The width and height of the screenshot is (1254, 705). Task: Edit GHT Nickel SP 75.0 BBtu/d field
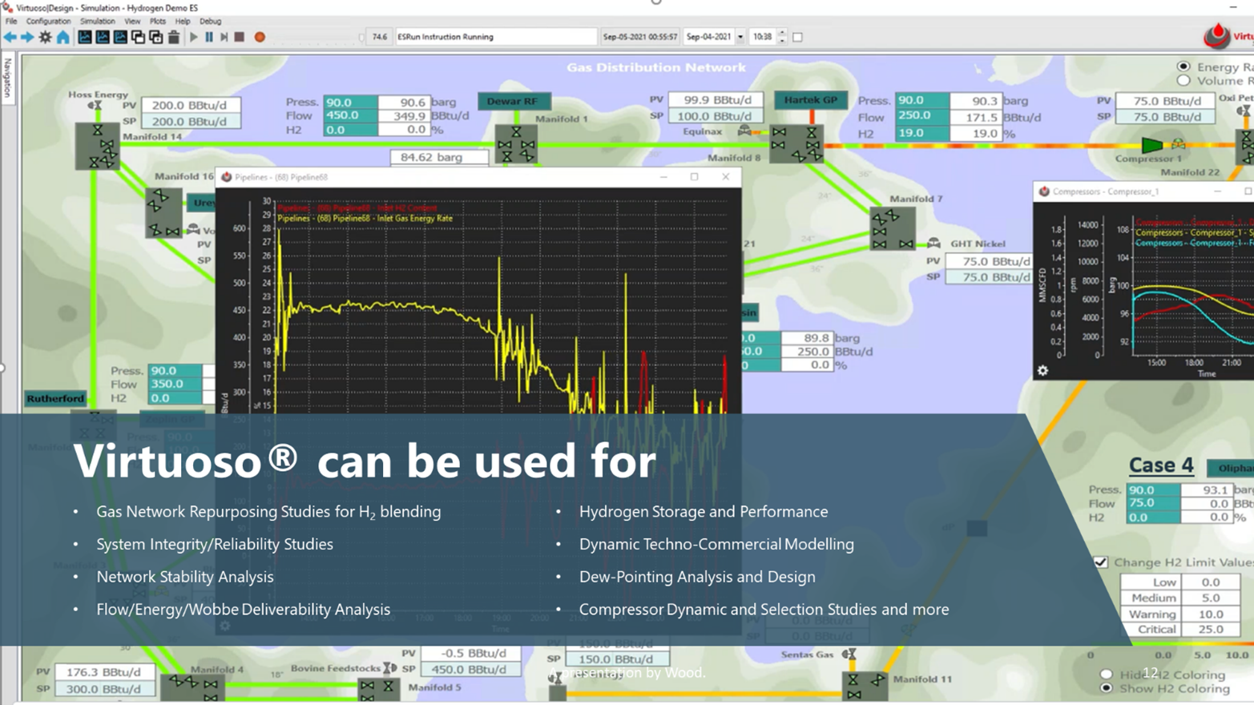pyautogui.click(x=988, y=277)
